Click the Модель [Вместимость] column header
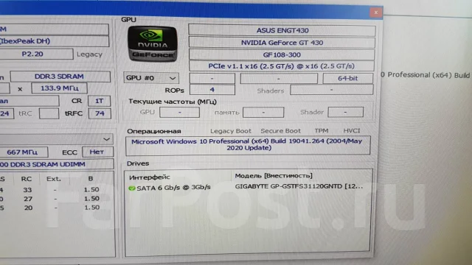This screenshot has width=472, height=265. click(274, 175)
